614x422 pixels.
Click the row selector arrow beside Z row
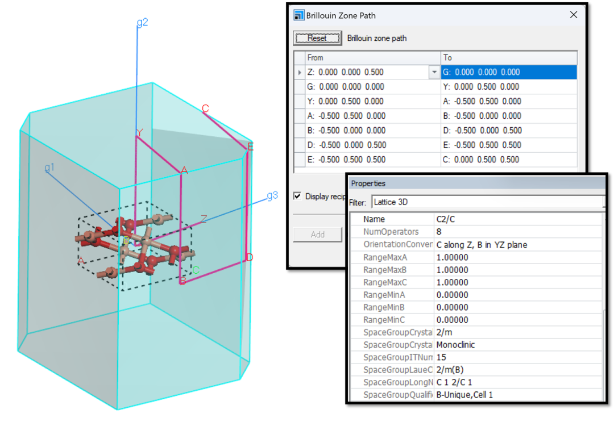(x=300, y=72)
